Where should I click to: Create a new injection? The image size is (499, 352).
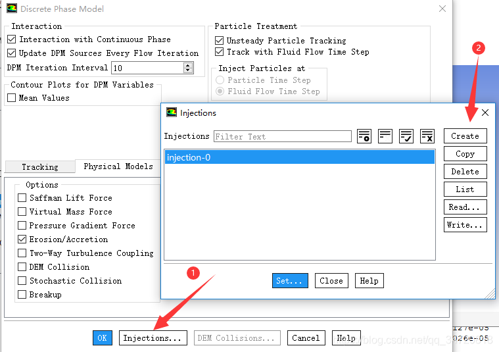pyautogui.click(x=465, y=136)
